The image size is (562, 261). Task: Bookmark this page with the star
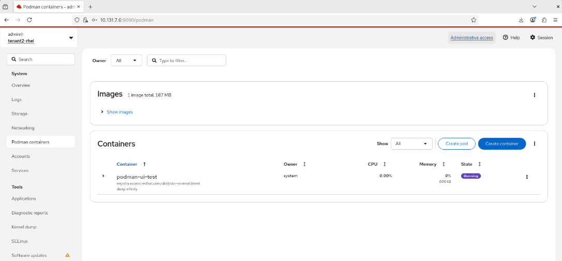click(x=474, y=20)
